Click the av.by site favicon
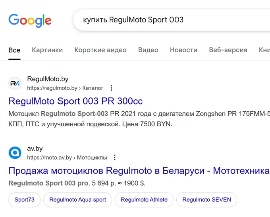Viewport: 270px width, 217px height. tap(15, 153)
